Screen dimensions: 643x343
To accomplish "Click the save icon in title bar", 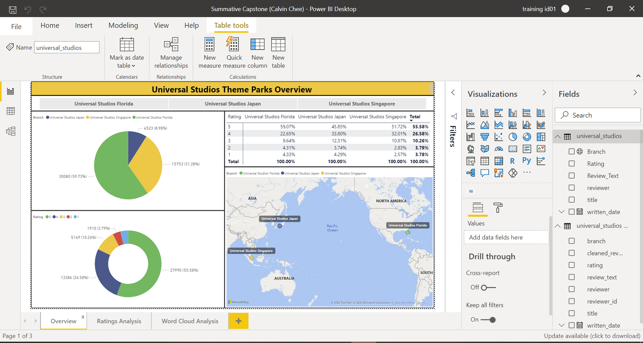I will click(x=13, y=9).
